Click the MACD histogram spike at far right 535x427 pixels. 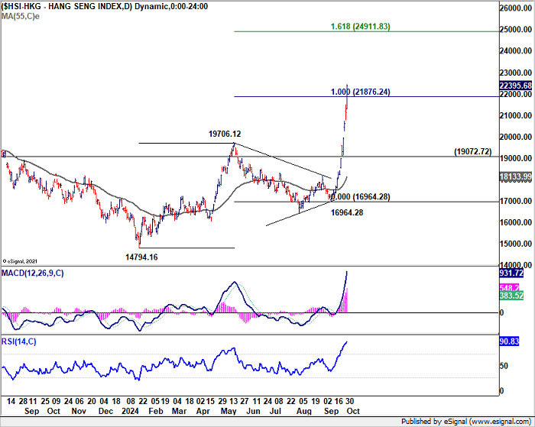(346, 300)
